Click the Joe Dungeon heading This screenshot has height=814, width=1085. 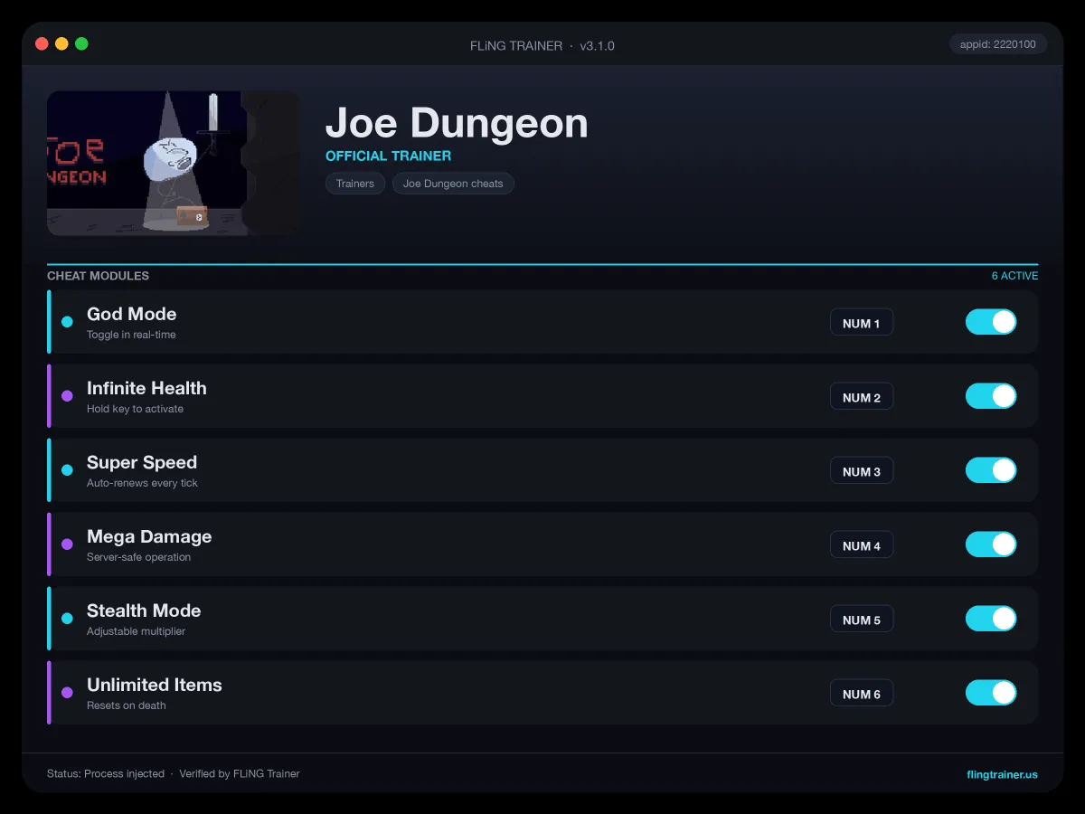pyautogui.click(x=457, y=123)
